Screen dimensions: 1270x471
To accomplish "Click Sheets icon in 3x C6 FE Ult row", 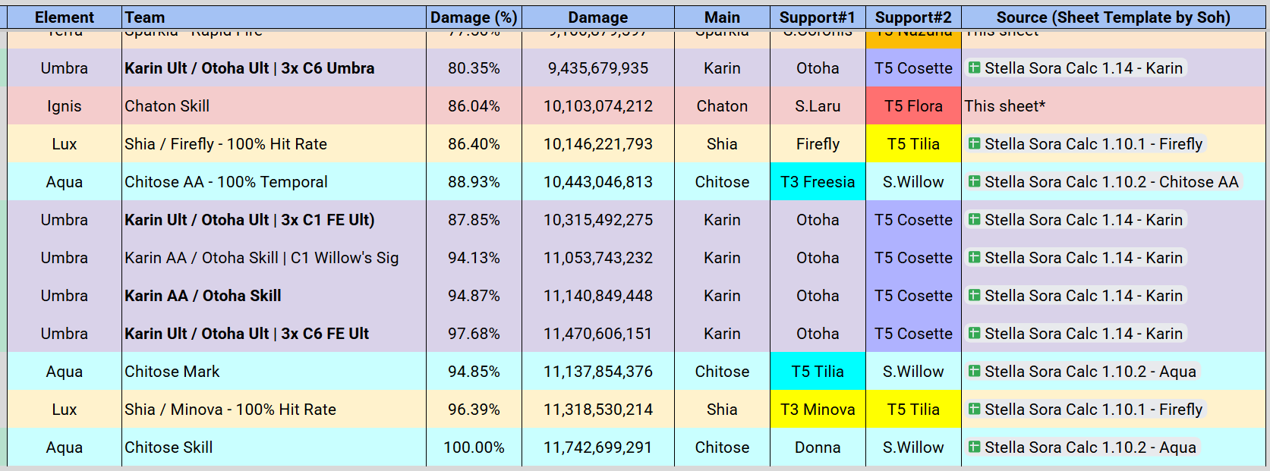I will point(975,333).
